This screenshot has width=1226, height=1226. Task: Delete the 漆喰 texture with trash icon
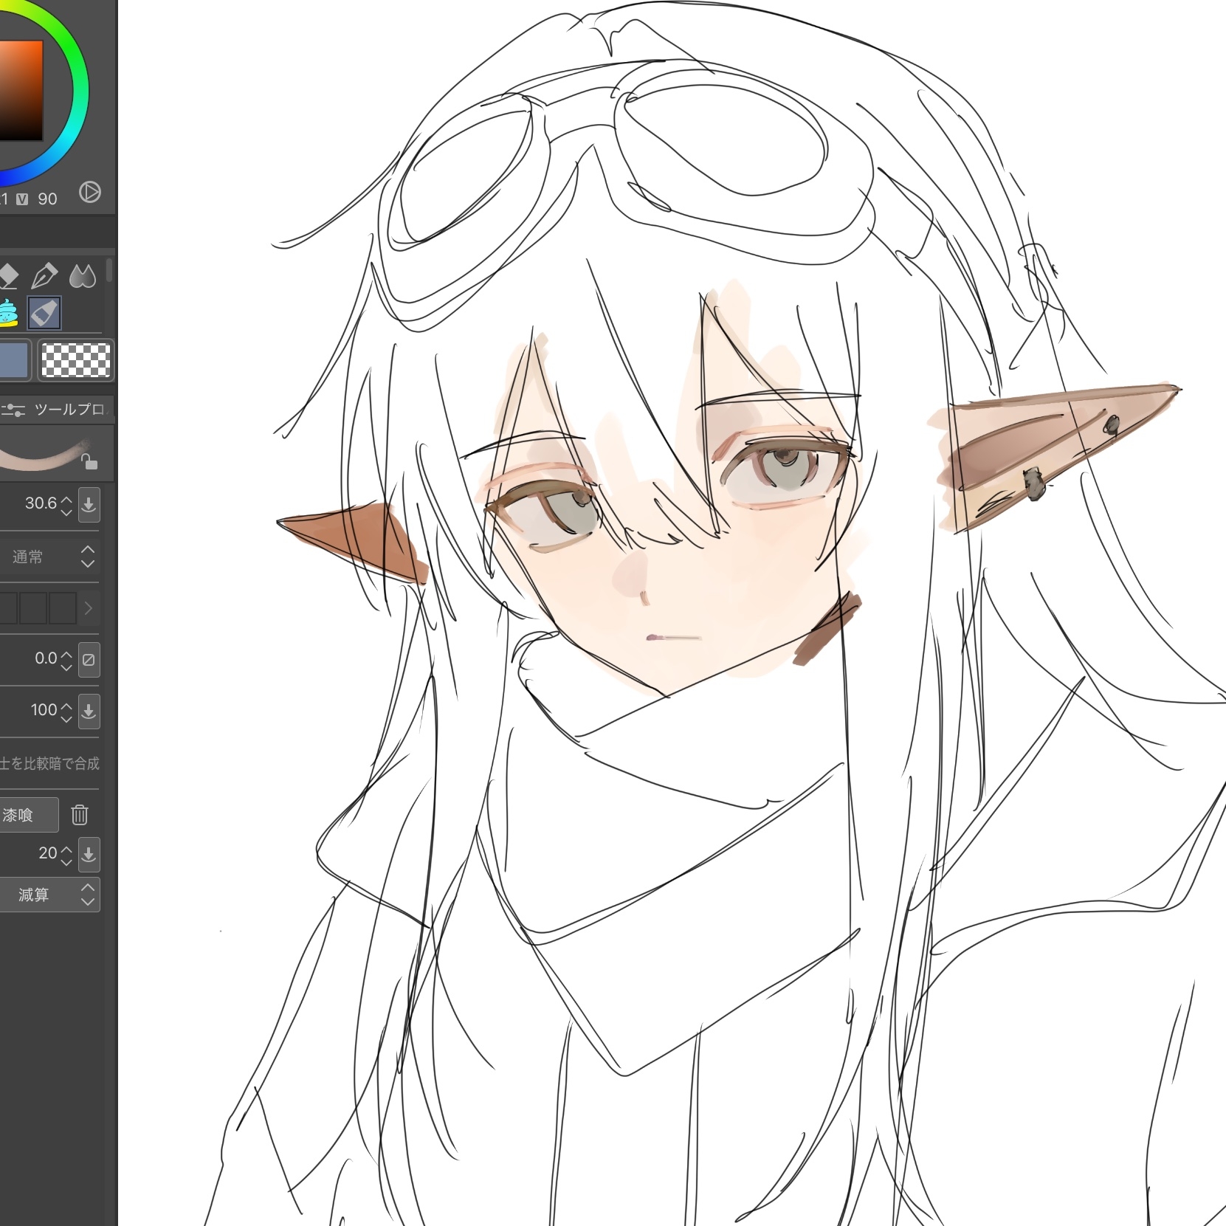pos(80,815)
